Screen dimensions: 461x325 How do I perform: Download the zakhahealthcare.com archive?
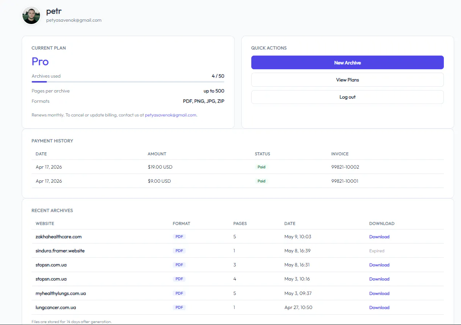coord(379,237)
